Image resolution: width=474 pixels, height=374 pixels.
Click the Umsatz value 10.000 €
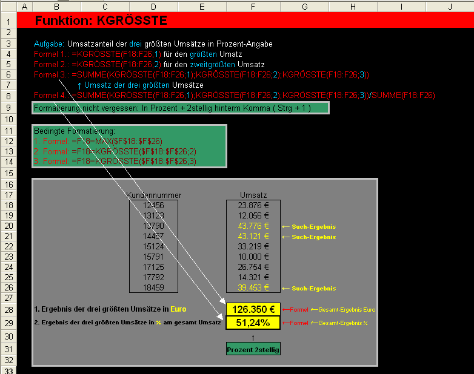click(x=253, y=257)
